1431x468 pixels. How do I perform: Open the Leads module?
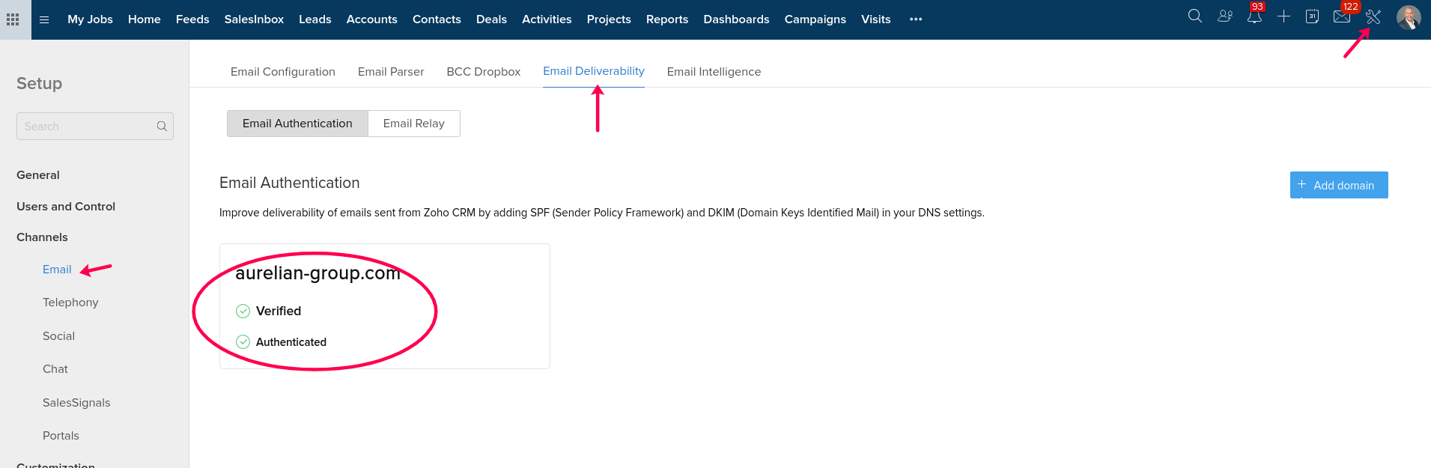[315, 19]
